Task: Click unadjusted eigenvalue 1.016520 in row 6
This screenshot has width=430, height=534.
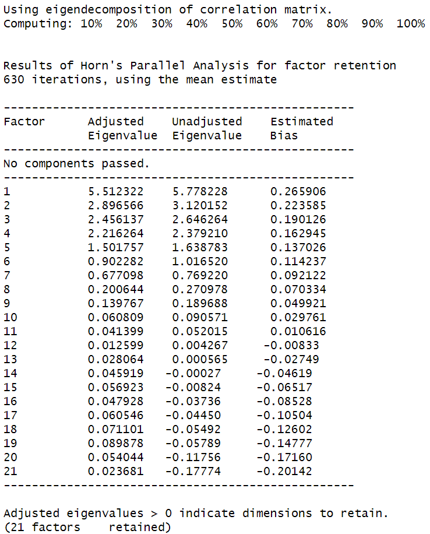Action: pyautogui.click(x=200, y=262)
